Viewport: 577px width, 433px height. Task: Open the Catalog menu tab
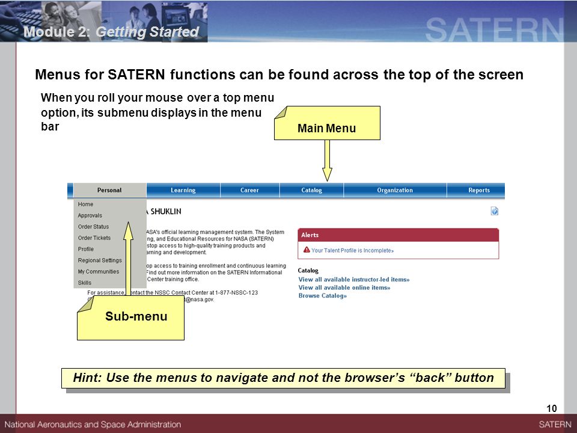coord(312,191)
